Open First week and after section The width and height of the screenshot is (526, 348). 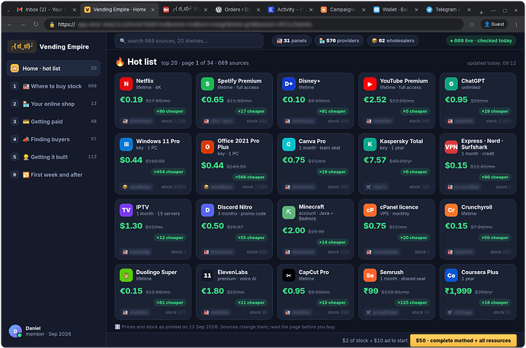53,174
